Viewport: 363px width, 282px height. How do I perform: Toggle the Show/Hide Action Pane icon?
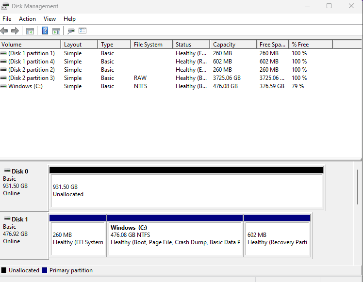(x=56, y=31)
